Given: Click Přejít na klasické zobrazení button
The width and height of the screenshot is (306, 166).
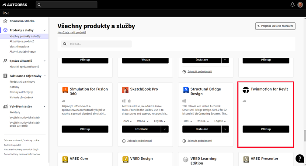Looking at the screenshot, I should (275, 26).
